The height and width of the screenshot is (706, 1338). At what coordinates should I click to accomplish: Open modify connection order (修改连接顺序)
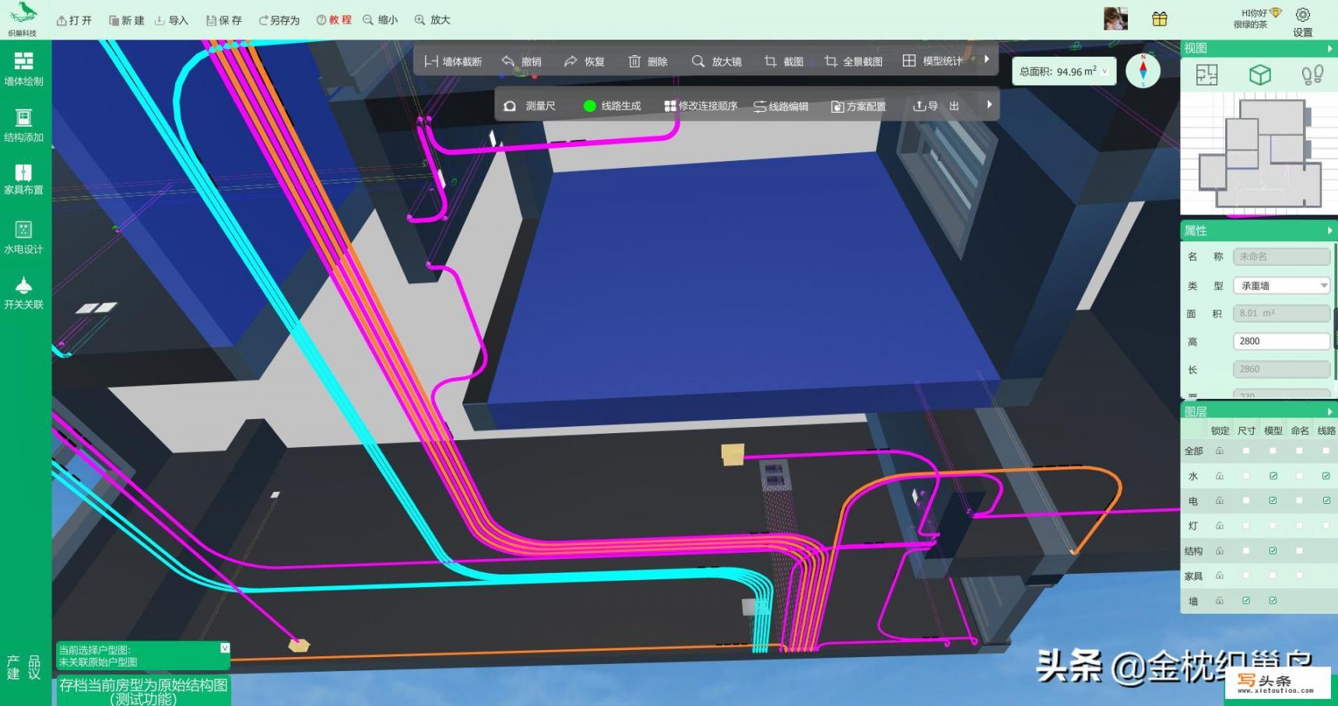pyautogui.click(x=701, y=106)
